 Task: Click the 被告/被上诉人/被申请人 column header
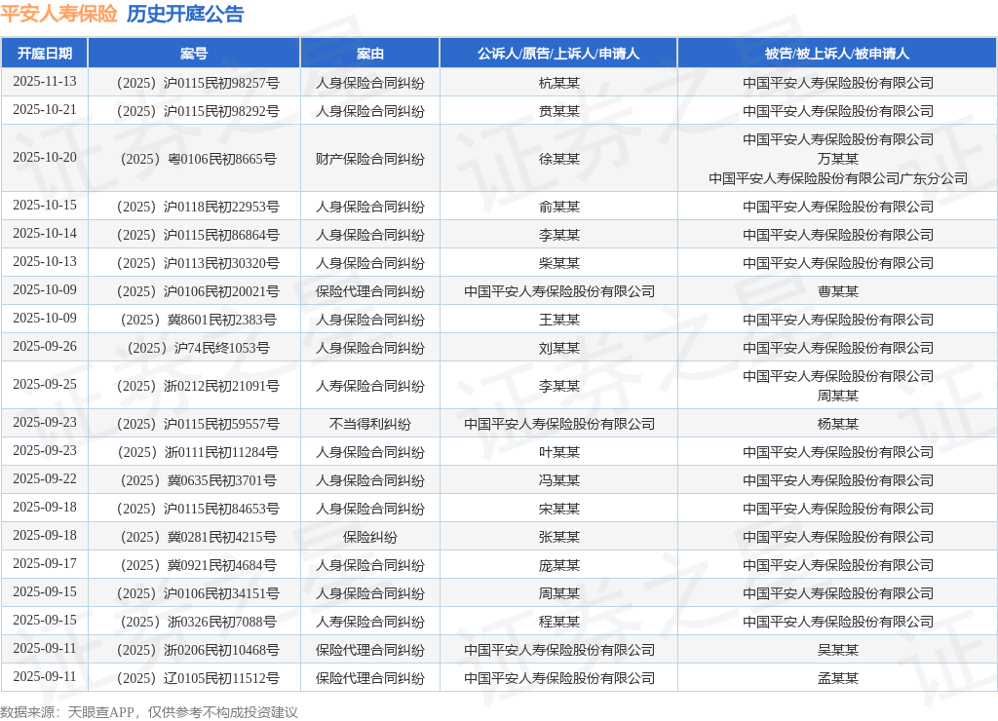click(x=837, y=54)
